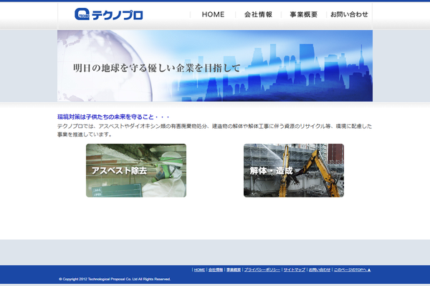Click the hero banner with globe and skyline
Viewport: 430px width, 286px height.
[215, 66]
